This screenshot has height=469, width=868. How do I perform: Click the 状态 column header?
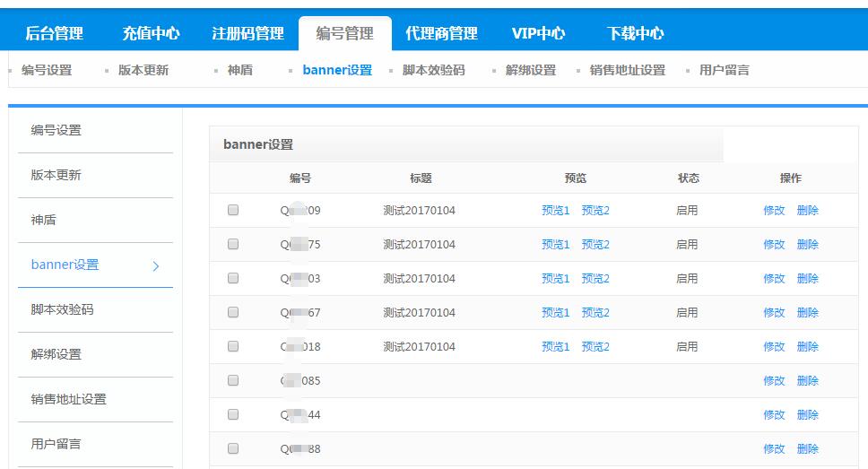(x=688, y=178)
